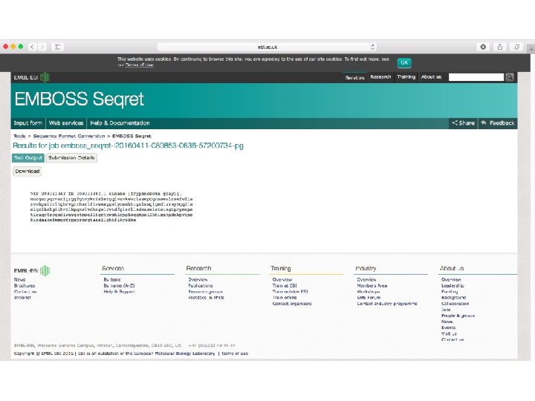Image resolution: width=535 pixels, height=401 pixels.
Task: Open the SME Forum link
Action: click(369, 298)
